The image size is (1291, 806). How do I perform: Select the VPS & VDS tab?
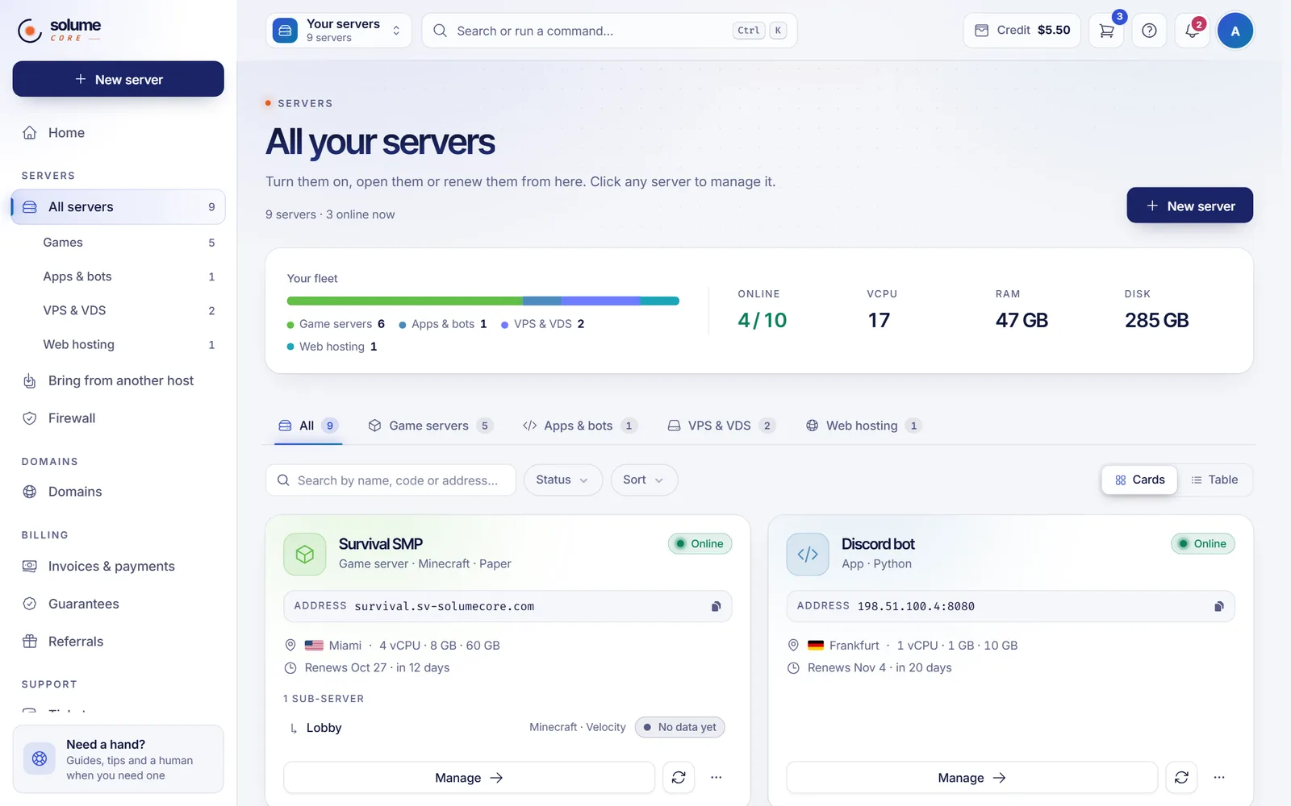(x=720, y=426)
